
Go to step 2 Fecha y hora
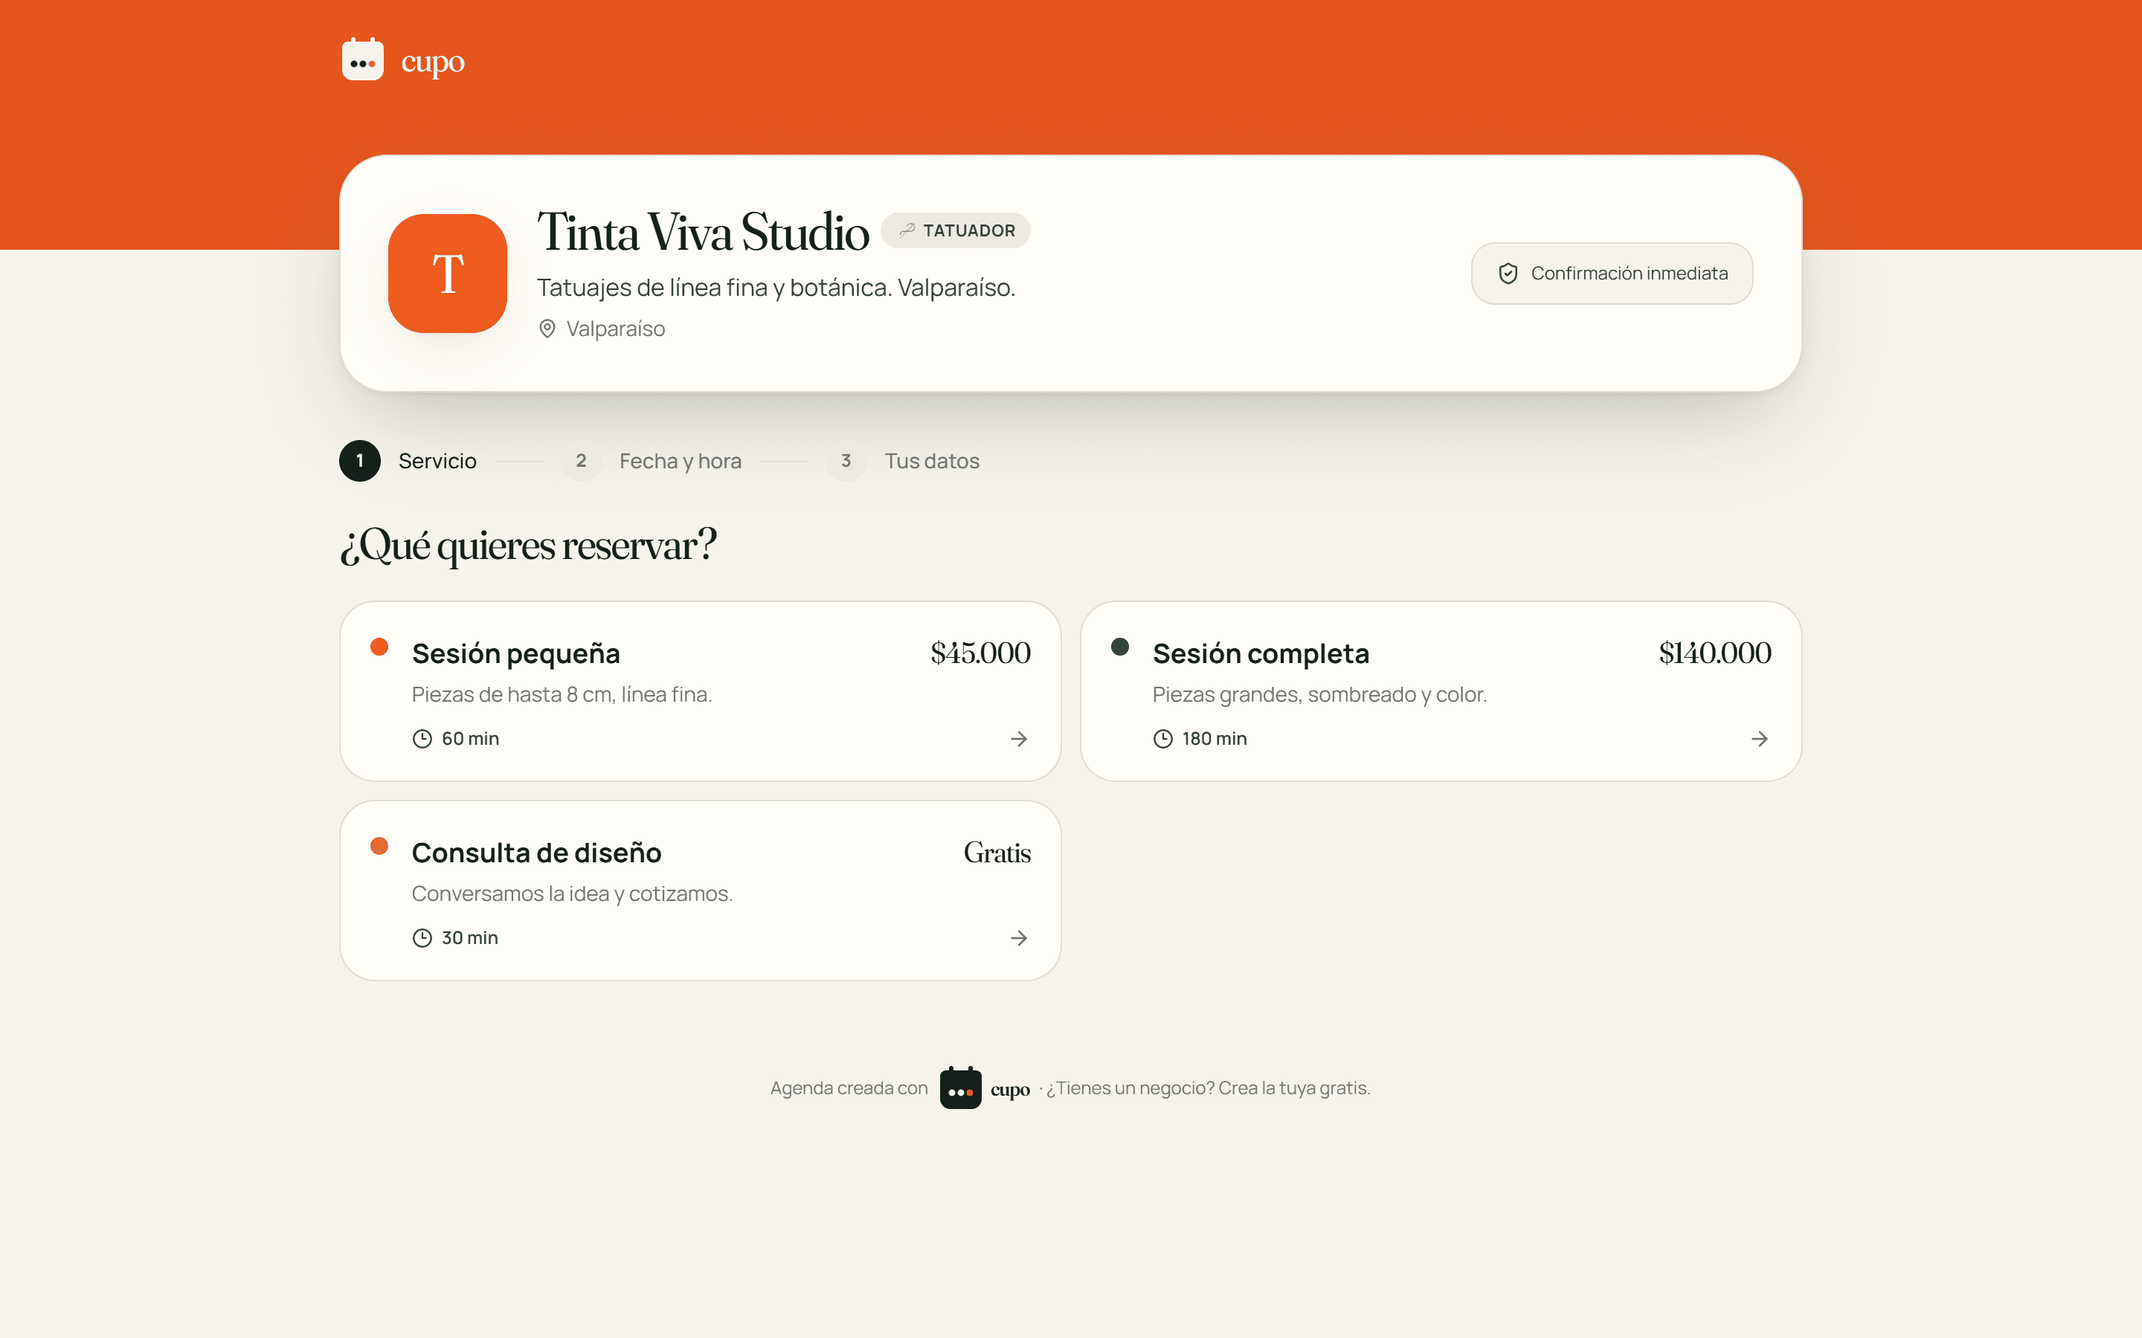pos(652,461)
